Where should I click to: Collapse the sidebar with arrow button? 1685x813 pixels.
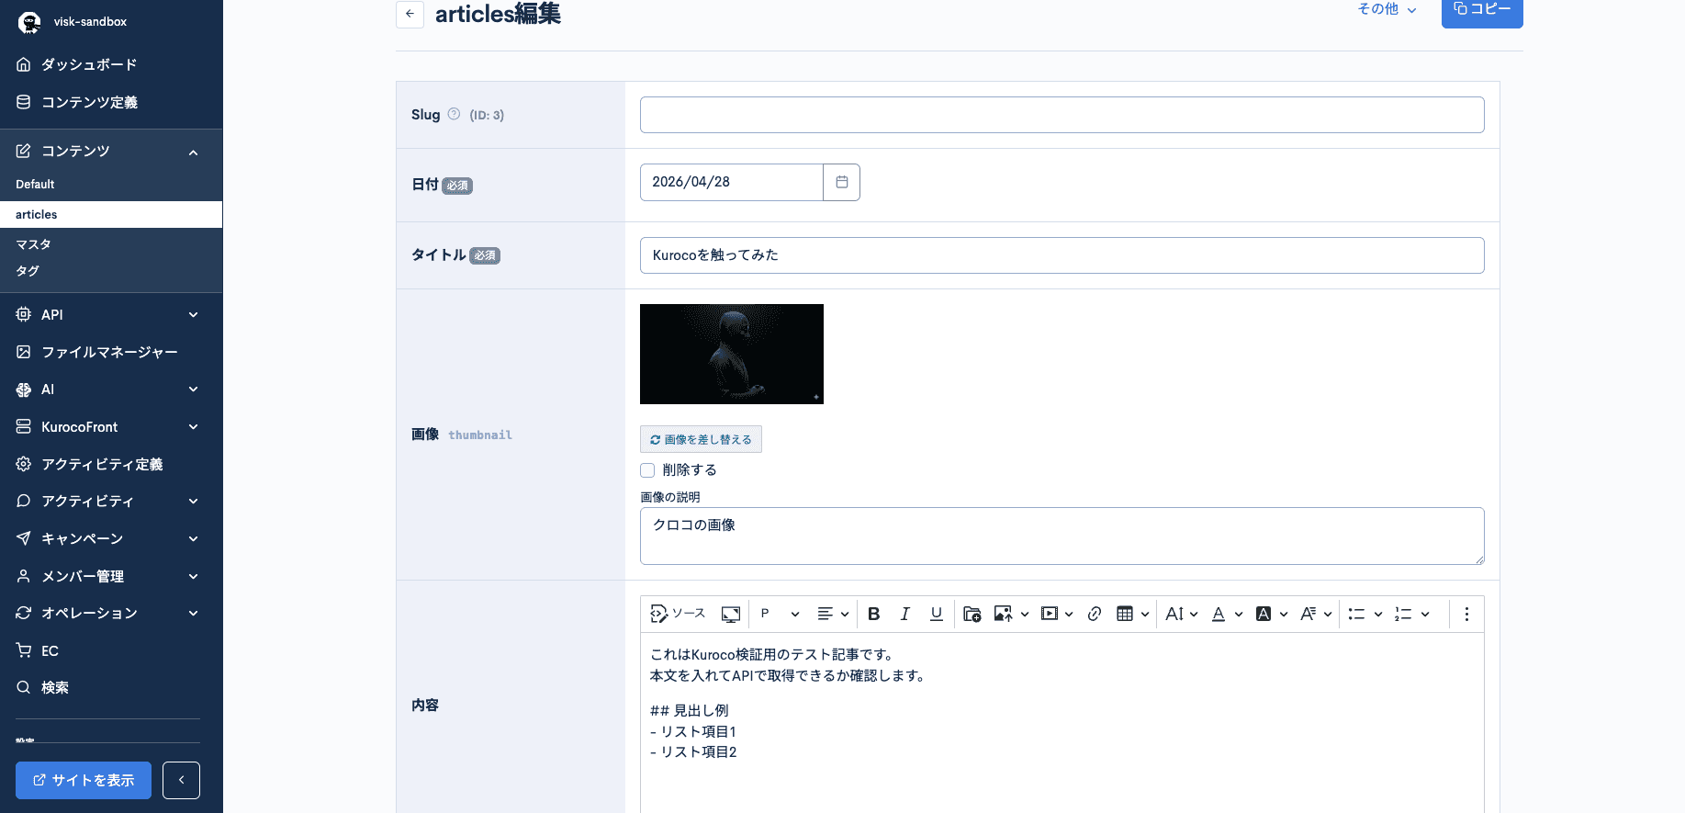(x=181, y=780)
